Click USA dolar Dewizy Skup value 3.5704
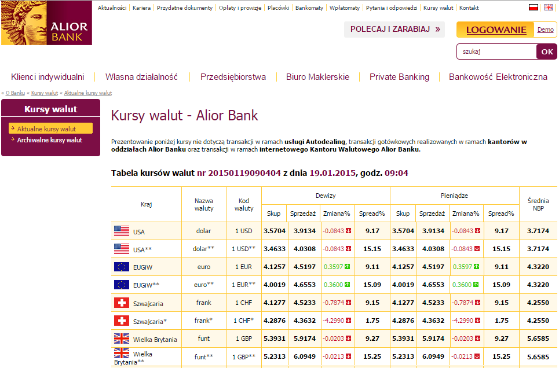Image resolution: width=559 pixels, height=368 pixels. [275, 231]
